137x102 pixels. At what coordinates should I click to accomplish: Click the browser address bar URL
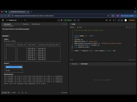(x=34, y=16)
